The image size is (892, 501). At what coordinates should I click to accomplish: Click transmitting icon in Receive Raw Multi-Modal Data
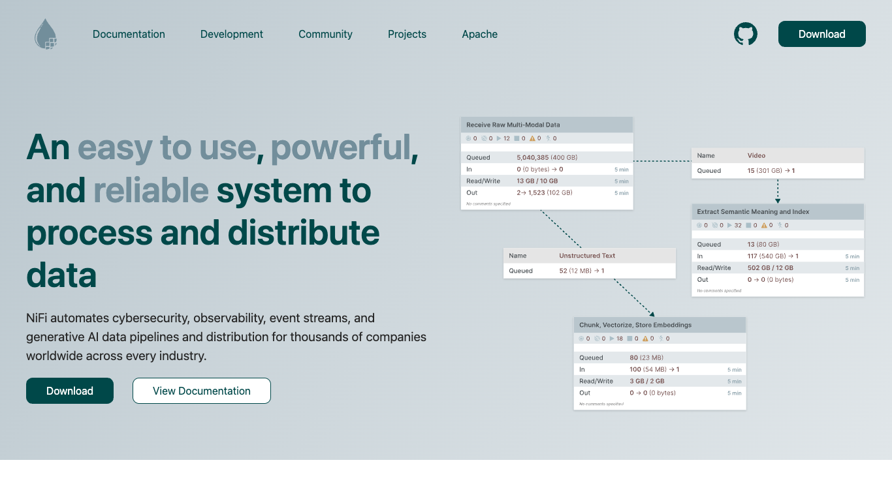pos(468,138)
